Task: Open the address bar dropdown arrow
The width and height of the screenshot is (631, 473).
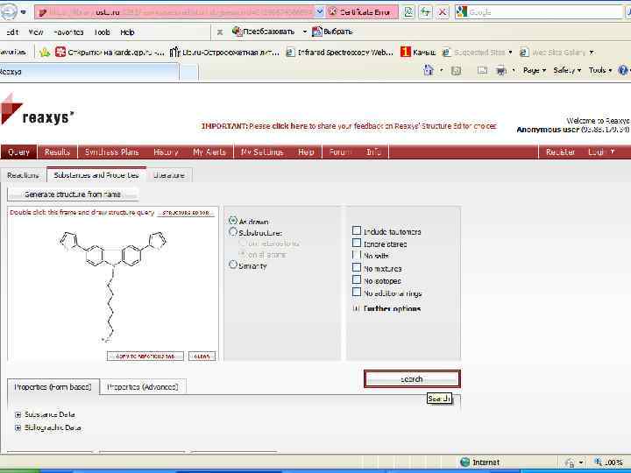Action: point(320,12)
